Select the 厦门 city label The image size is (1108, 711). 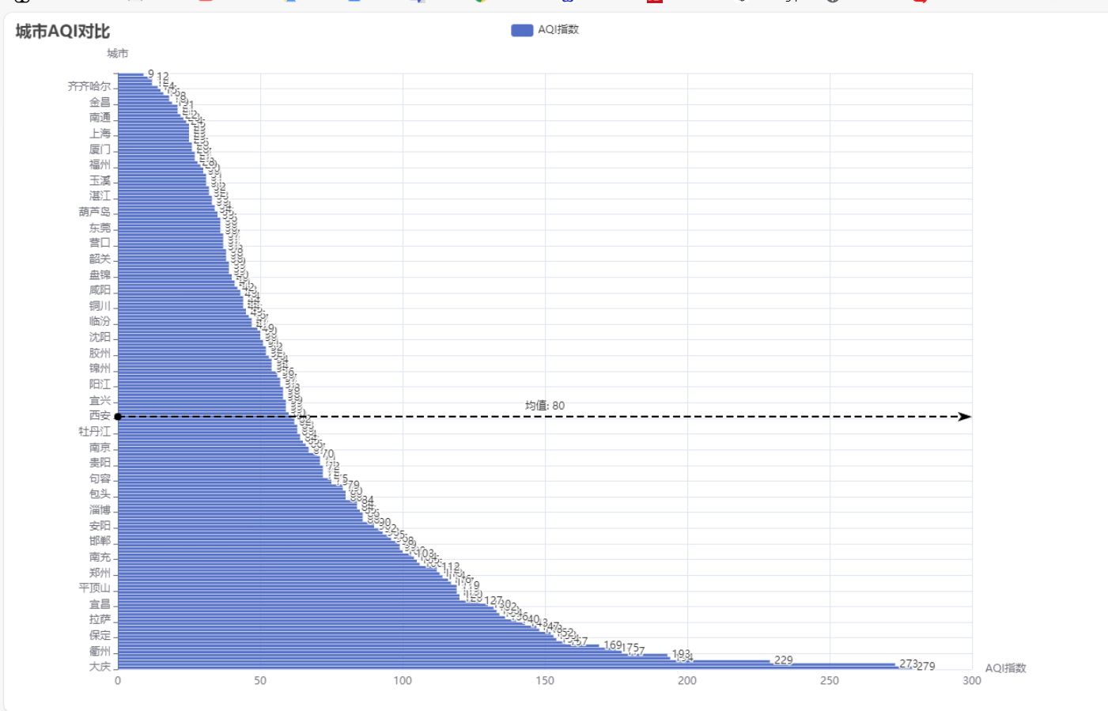pyautogui.click(x=100, y=149)
